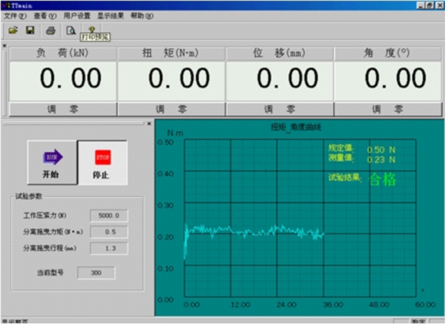Open the 文件 (File) menu

pos(15,16)
